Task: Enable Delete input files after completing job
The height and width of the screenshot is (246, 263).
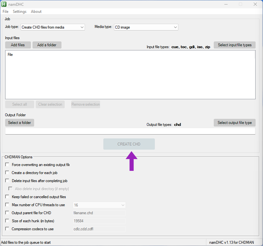Action: (x=7, y=180)
